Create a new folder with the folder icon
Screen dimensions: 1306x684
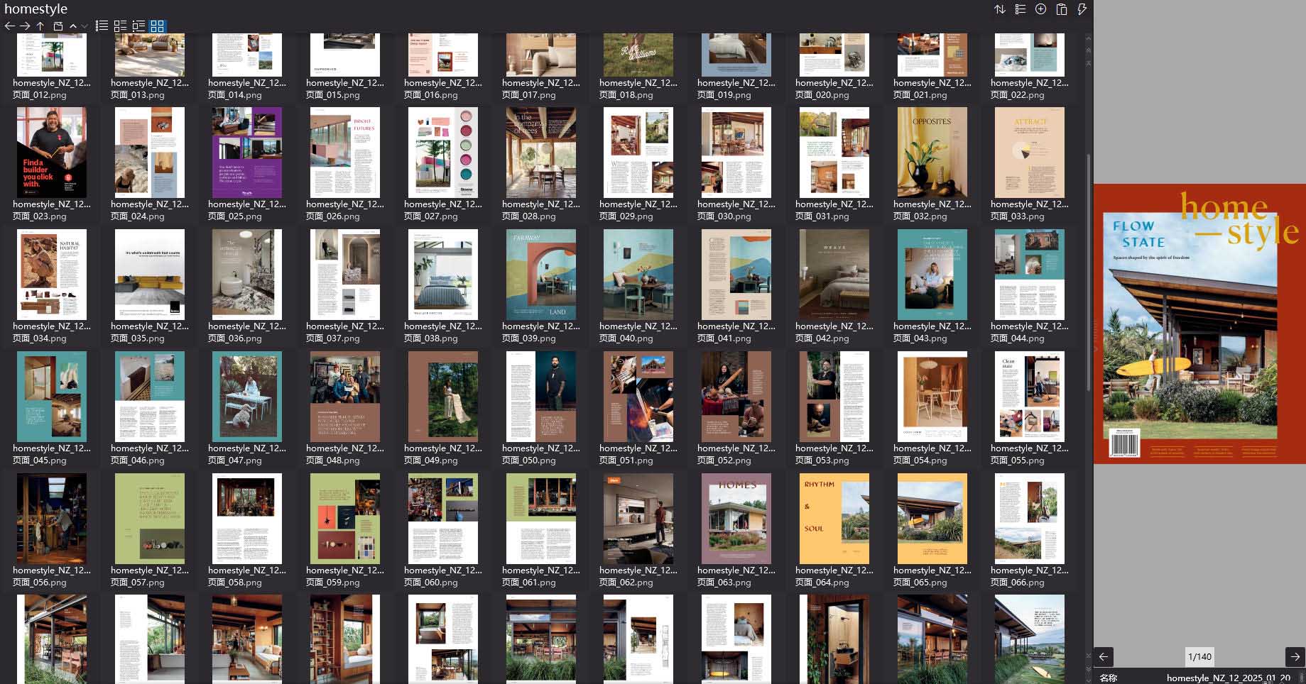(57, 26)
